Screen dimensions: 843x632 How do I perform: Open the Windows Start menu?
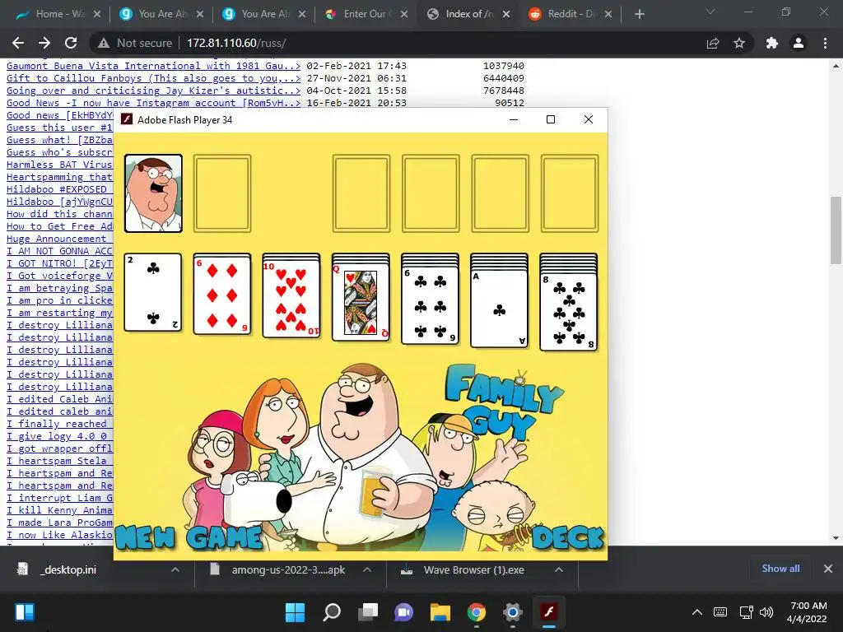[295, 612]
